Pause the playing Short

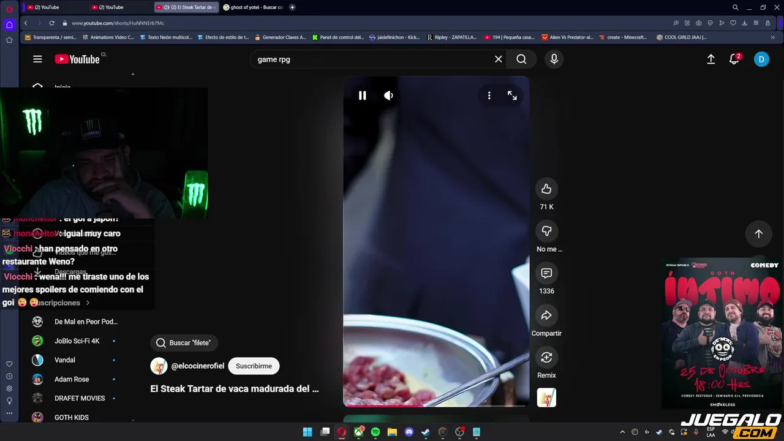pos(362,96)
